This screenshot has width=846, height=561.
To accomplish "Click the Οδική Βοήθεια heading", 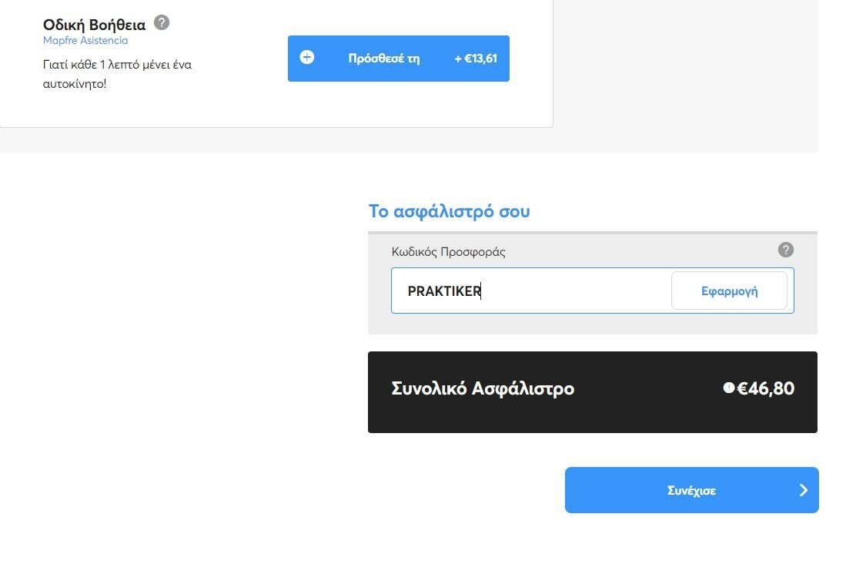I will tap(94, 25).
